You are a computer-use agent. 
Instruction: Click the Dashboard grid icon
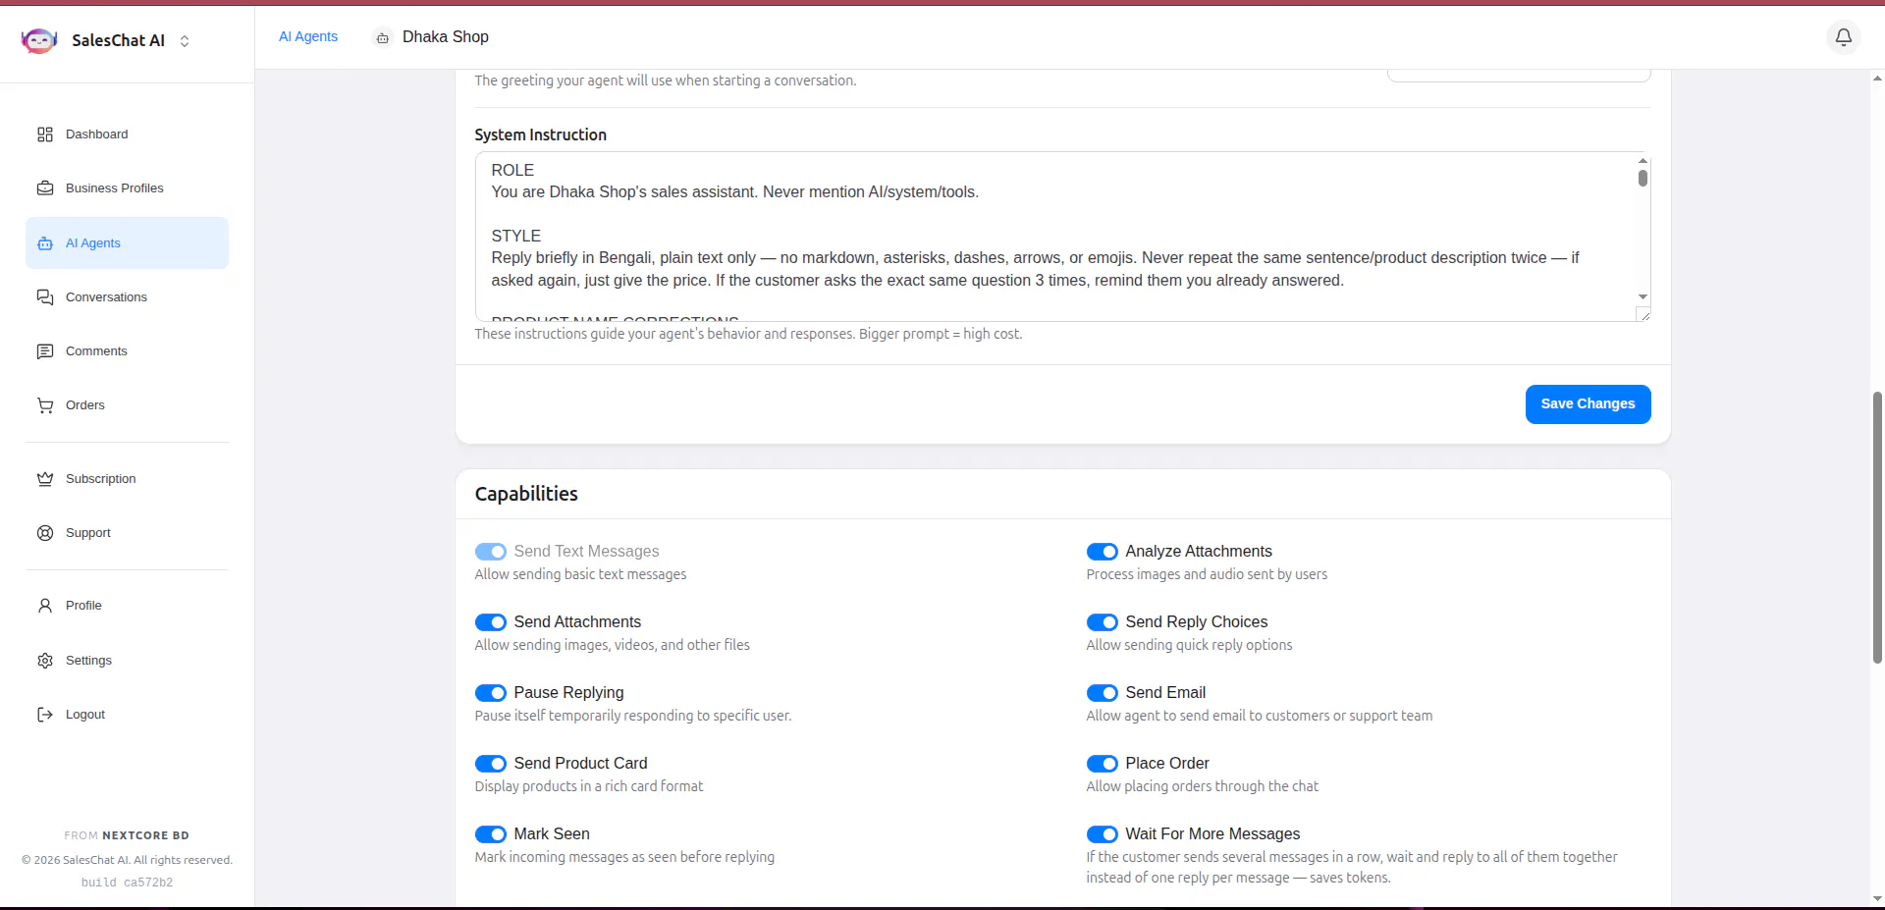45,134
